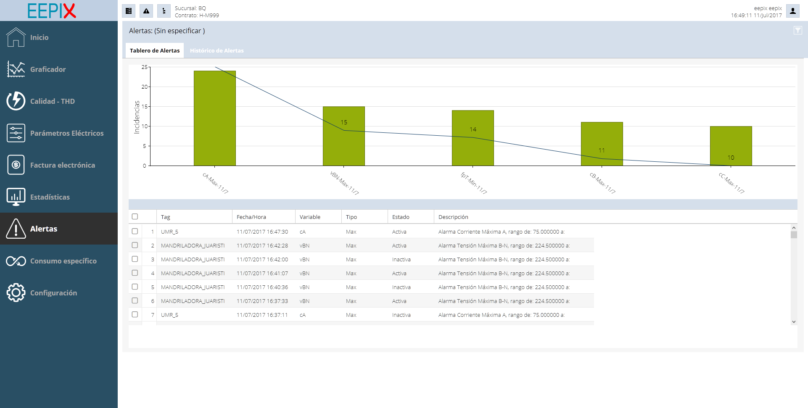Select the Tablero de Alertas tab
Image resolution: width=808 pixels, height=408 pixels.
[155, 50]
